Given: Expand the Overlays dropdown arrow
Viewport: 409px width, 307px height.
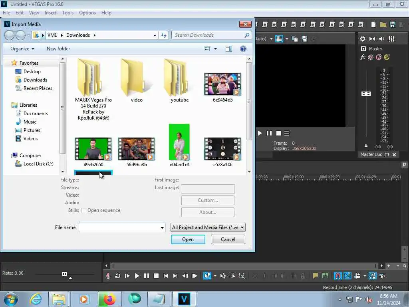Looking at the screenshot, I should [x=287, y=39].
